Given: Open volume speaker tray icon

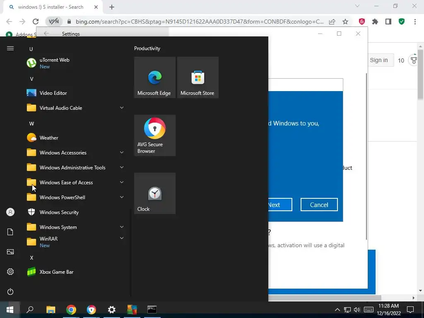Looking at the screenshot, I should [357, 310].
